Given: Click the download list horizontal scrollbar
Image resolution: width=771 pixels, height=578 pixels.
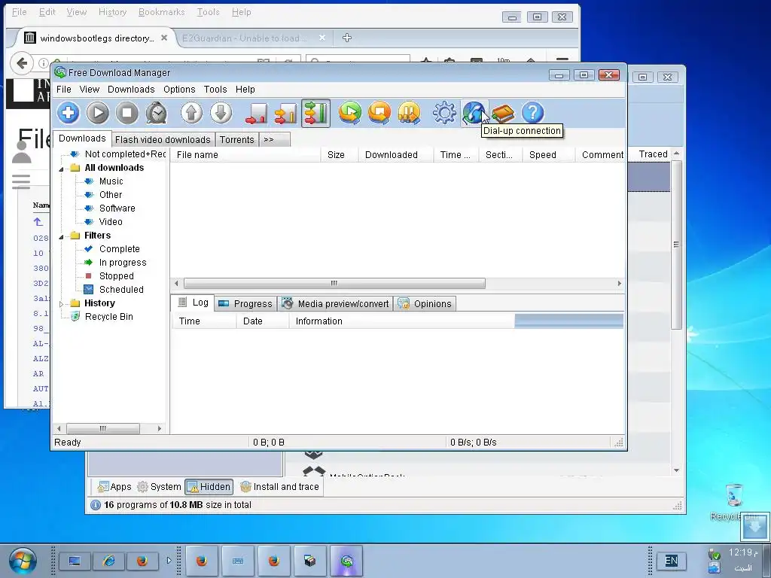Looking at the screenshot, I should (334, 284).
